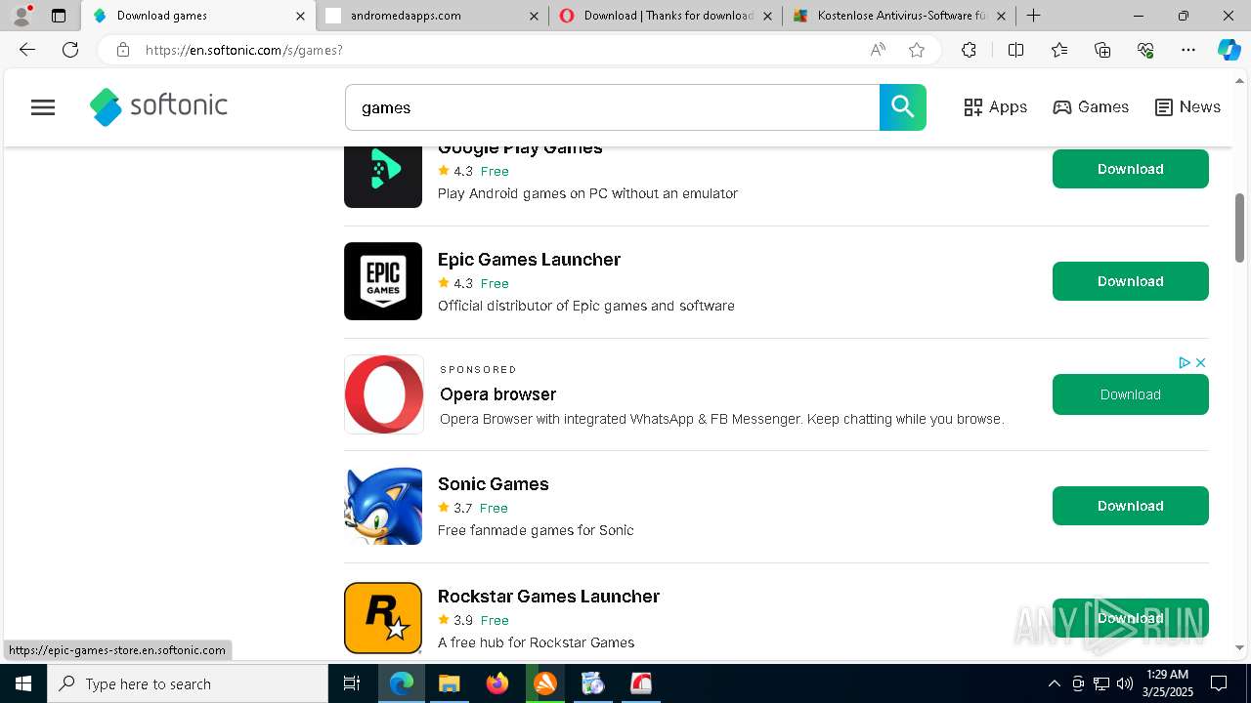Toggle split screen view
Screen dimensions: 1251x703
click(1015, 50)
